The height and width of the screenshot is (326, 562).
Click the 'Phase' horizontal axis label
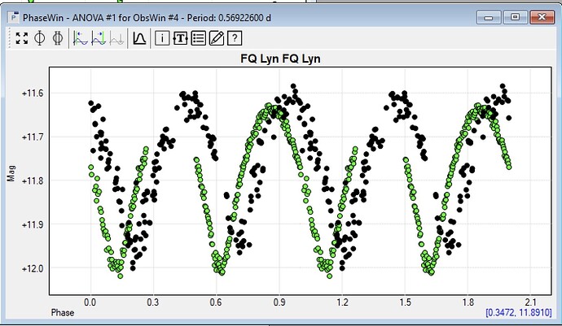(x=63, y=313)
